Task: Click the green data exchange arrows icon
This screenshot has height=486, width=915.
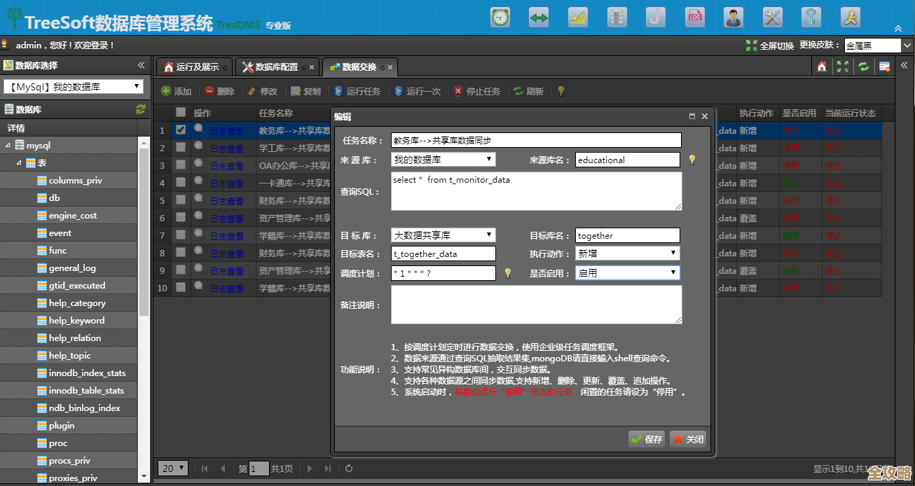Action: [x=539, y=18]
